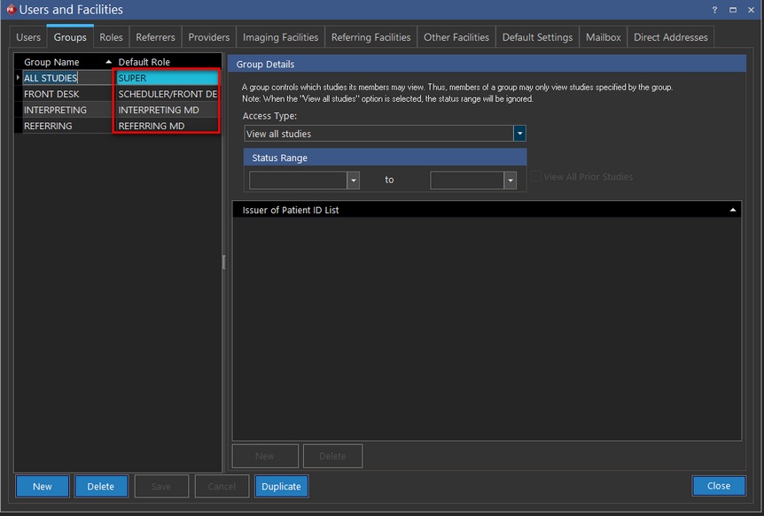Expand the Status Range start dropdown
Image resolution: width=764 pixels, height=516 pixels.
pos(353,180)
